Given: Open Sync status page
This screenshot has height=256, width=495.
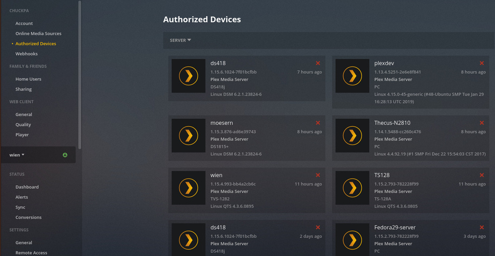Looking at the screenshot, I should click(x=20, y=207).
